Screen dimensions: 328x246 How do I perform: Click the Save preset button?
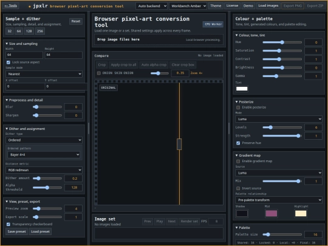(x=17, y=231)
